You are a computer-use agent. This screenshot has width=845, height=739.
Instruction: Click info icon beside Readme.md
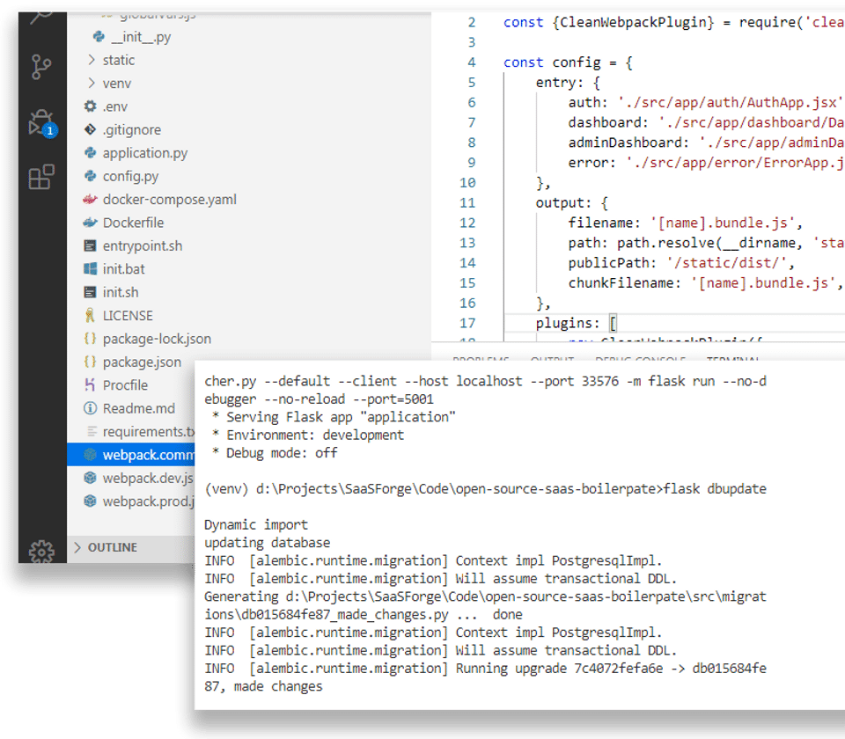tap(90, 407)
